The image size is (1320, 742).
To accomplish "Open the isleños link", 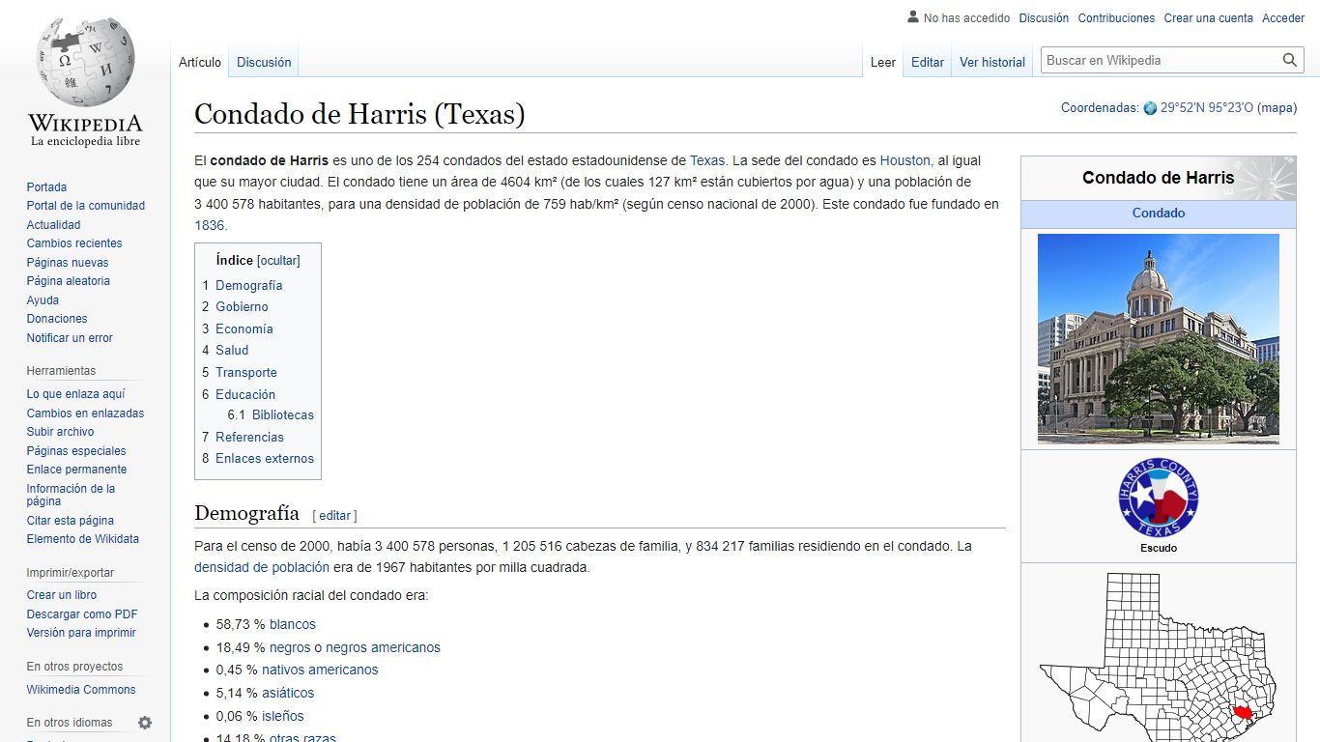I will tap(283, 716).
